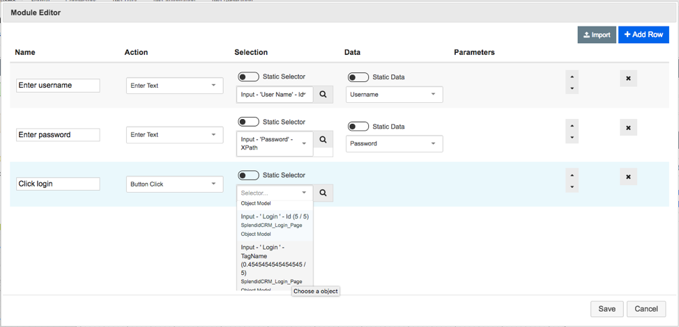
Task: Open the 'Password' XPath selector dropdown
Action: tap(275, 143)
